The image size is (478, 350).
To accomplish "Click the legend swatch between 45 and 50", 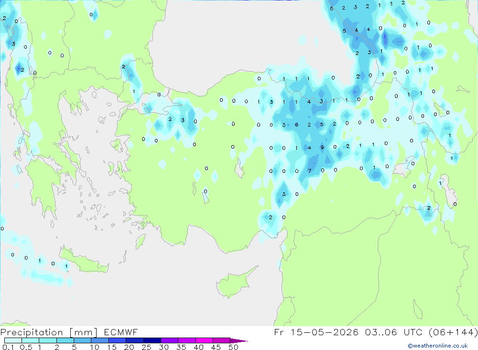I will coord(222,340).
